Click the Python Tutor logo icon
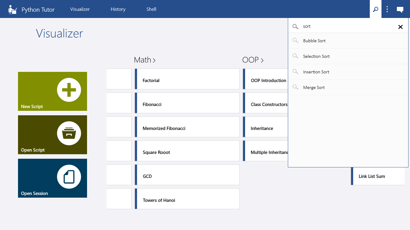410x230 pixels. point(12,10)
